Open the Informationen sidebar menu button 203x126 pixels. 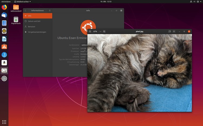click(50, 10)
